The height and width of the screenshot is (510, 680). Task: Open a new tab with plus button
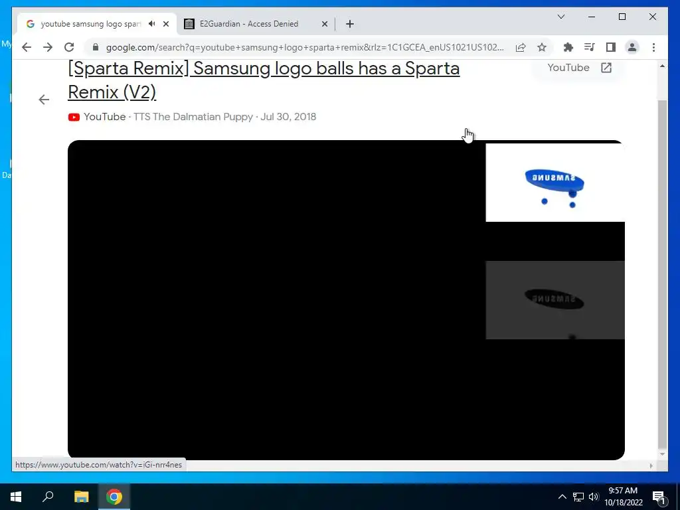pyautogui.click(x=350, y=24)
